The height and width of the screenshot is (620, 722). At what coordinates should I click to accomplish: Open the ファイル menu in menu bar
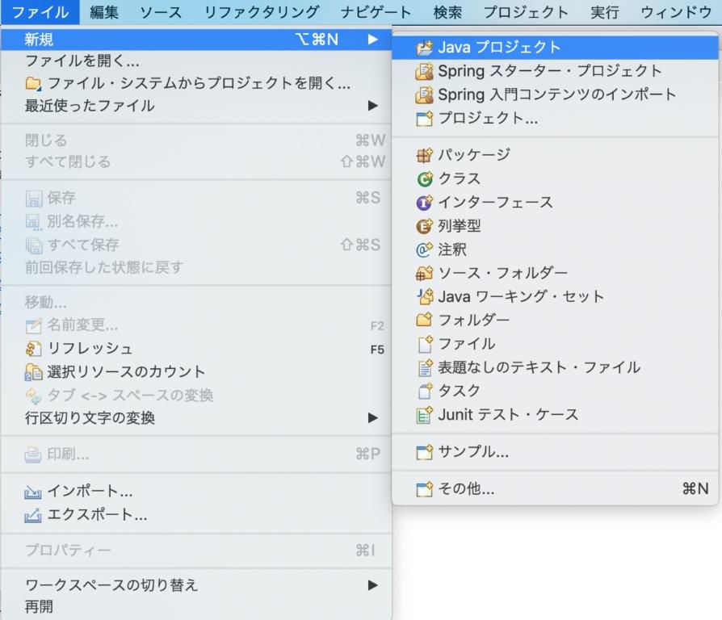point(40,12)
